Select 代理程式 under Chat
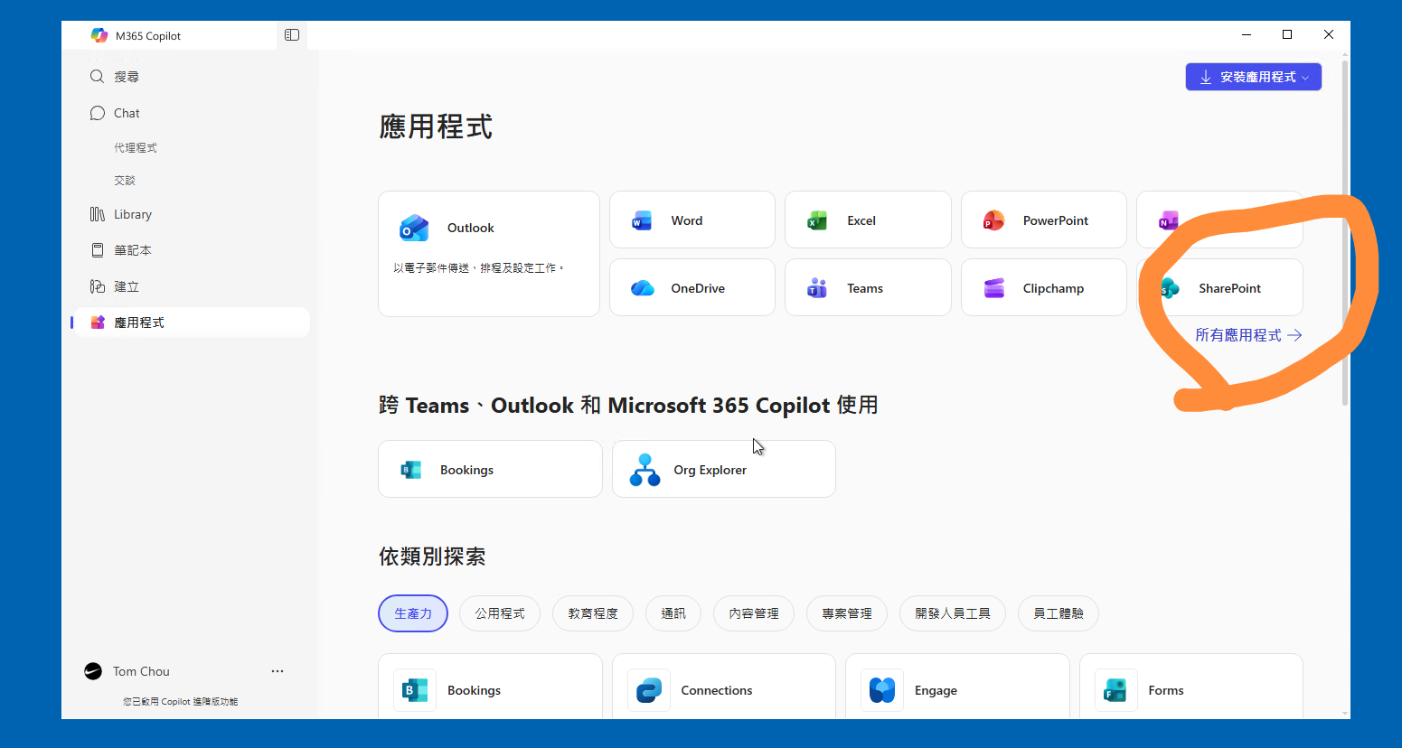1402x748 pixels. [x=136, y=147]
